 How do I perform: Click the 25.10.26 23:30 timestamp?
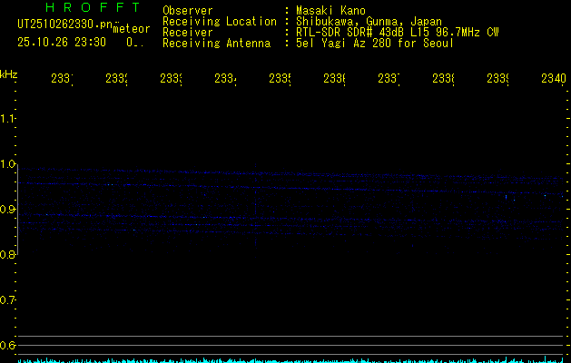coord(61,41)
